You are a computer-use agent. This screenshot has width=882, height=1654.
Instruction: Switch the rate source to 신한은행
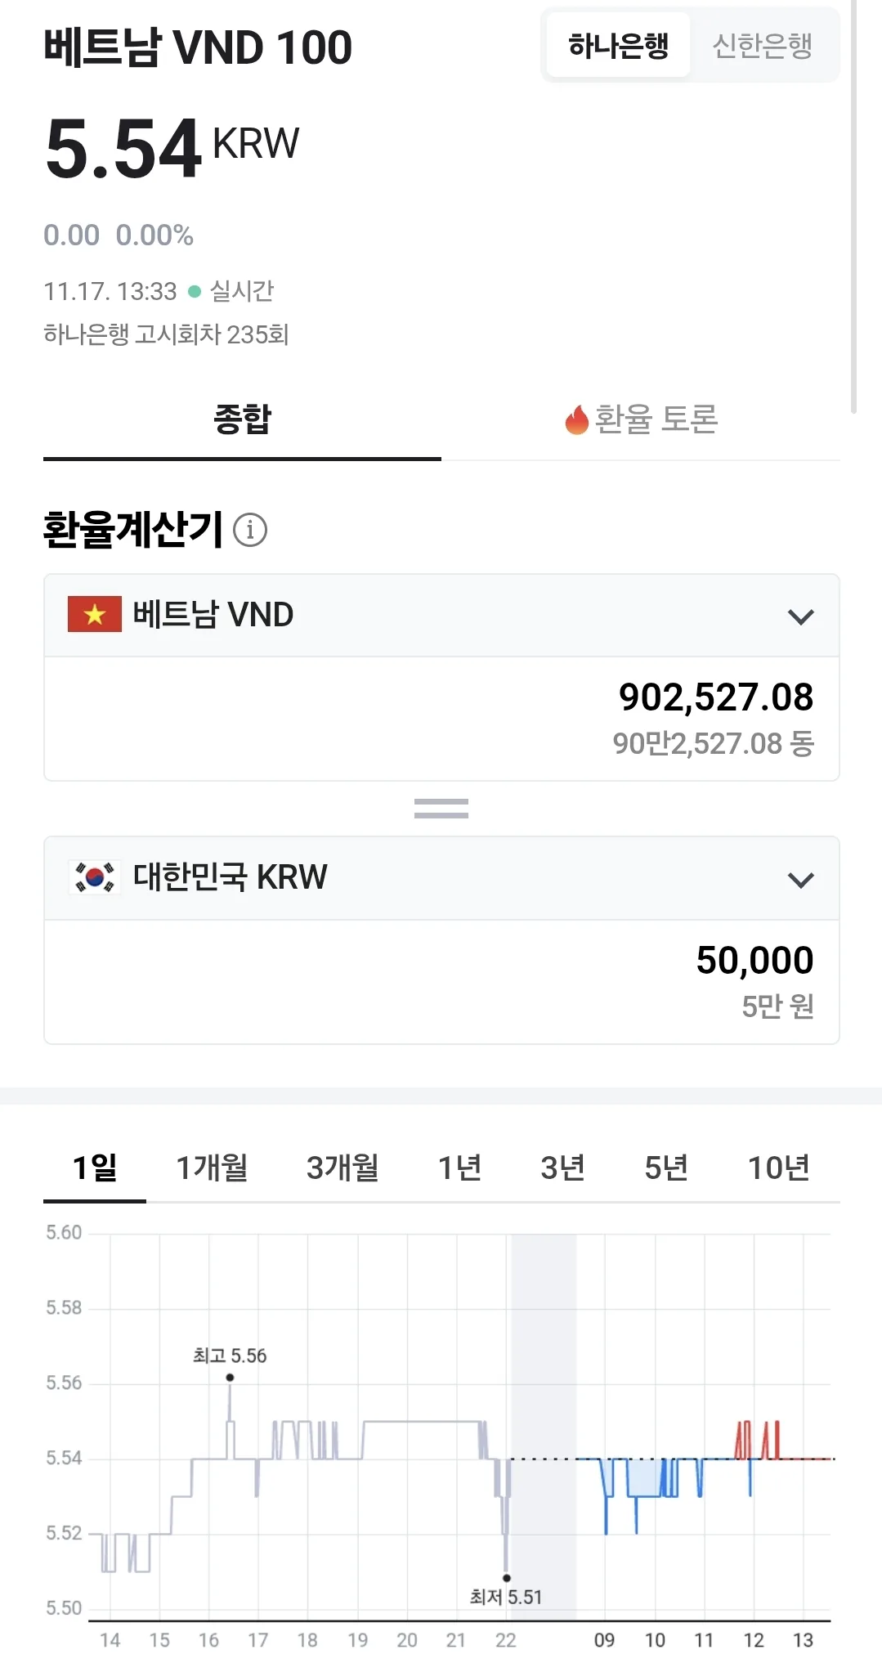point(763,46)
